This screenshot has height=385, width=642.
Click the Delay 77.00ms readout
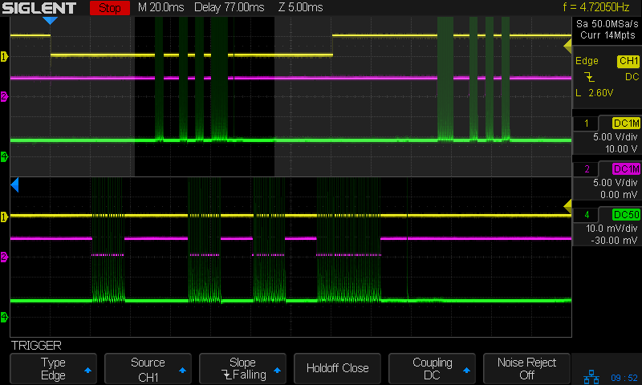pos(230,7)
